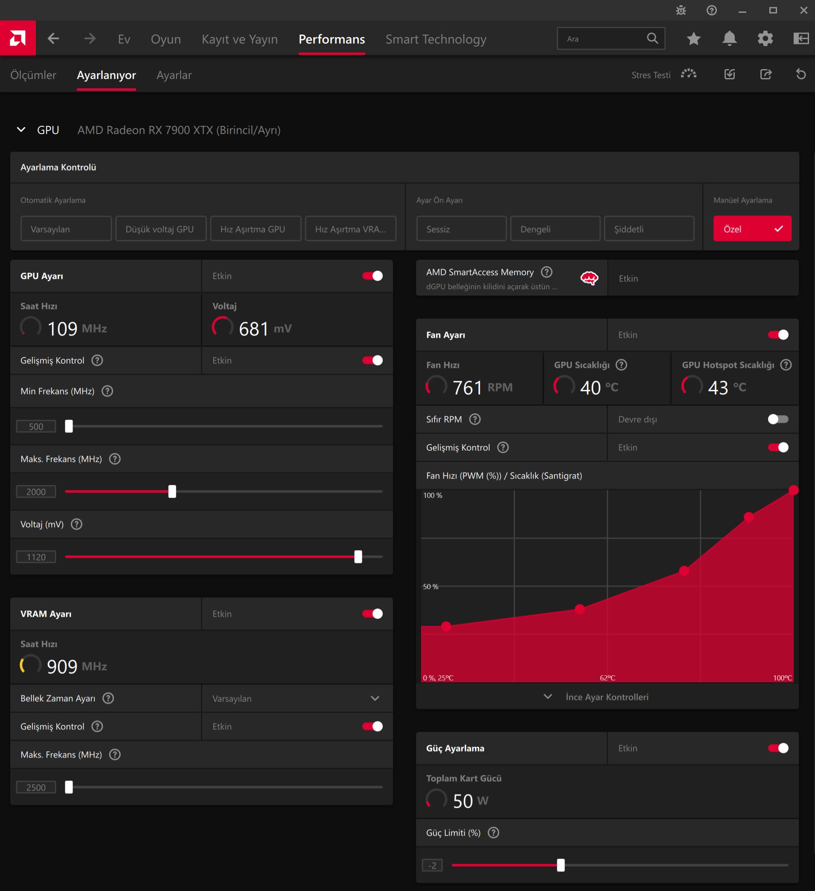The image size is (815, 891).
Task: Click the GPU Maks. Frekans slider handle
Action: point(172,491)
